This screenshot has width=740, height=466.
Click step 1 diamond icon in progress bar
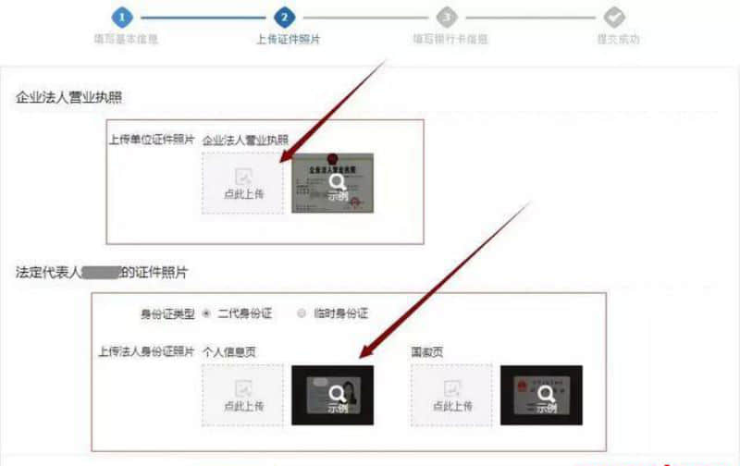point(122,18)
